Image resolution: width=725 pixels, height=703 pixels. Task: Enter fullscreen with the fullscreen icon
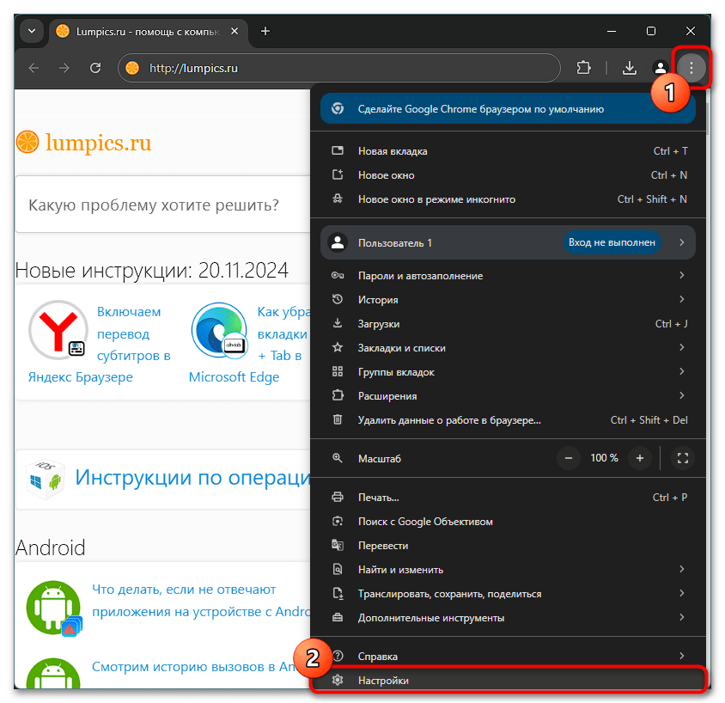683,458
